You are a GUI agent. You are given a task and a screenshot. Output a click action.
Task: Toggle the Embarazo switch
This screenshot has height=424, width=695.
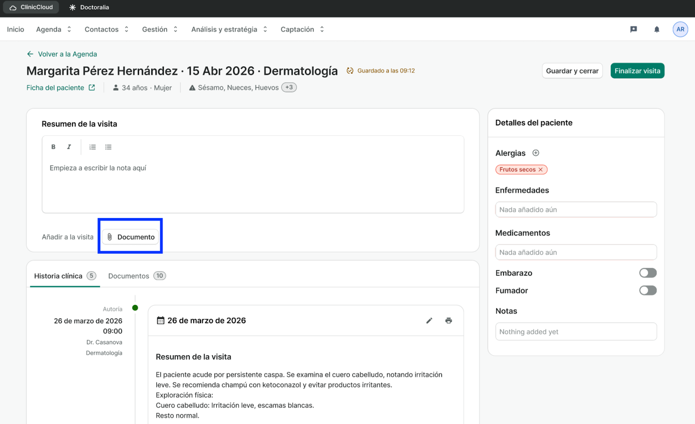pos(648,273)
